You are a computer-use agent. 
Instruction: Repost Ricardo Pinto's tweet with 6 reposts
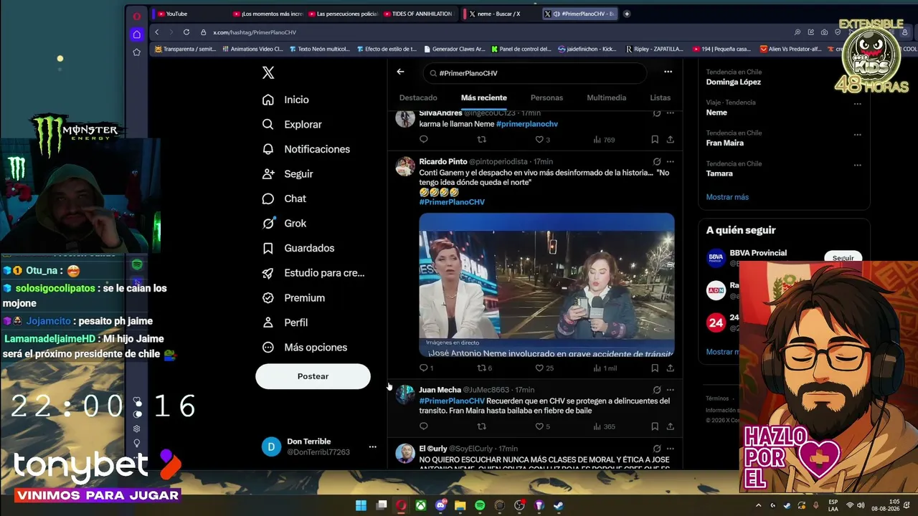click(x=485, y=368)
